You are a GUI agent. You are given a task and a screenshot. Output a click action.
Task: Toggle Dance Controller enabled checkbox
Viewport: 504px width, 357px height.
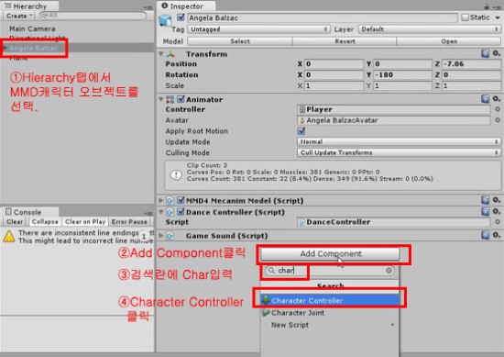coord(181,212)
